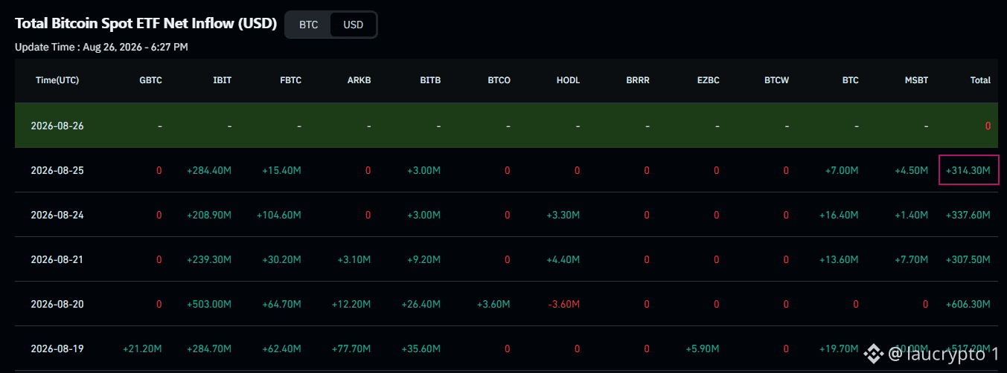The width and height of the screenshot is (1007, 373).
Task: Select the 2026-08-25 date cell
Action: [57, 170]
